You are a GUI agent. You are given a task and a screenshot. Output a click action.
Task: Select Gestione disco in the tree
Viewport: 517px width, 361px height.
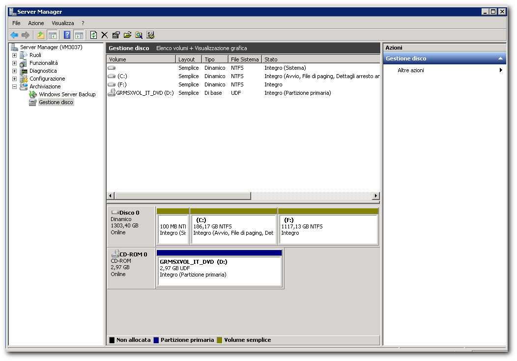coord(56,103)
